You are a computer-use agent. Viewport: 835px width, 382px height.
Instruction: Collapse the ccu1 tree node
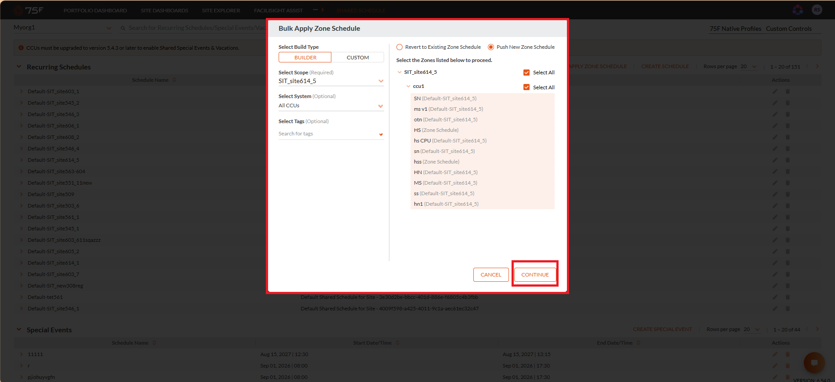[x=408, y=86]
